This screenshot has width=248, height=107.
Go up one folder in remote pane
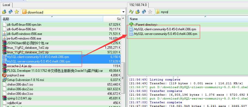click(x=137, y=12)
